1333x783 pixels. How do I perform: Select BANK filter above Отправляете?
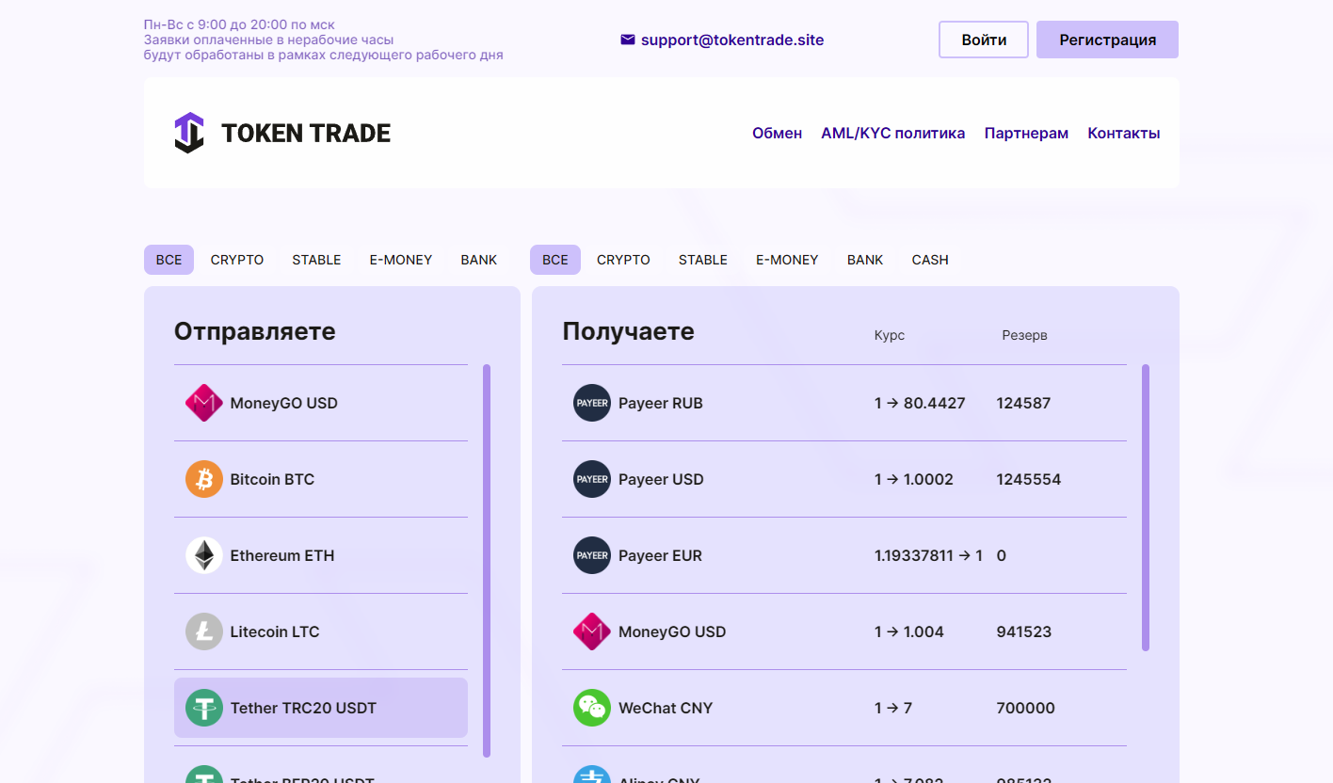point(479,260)
